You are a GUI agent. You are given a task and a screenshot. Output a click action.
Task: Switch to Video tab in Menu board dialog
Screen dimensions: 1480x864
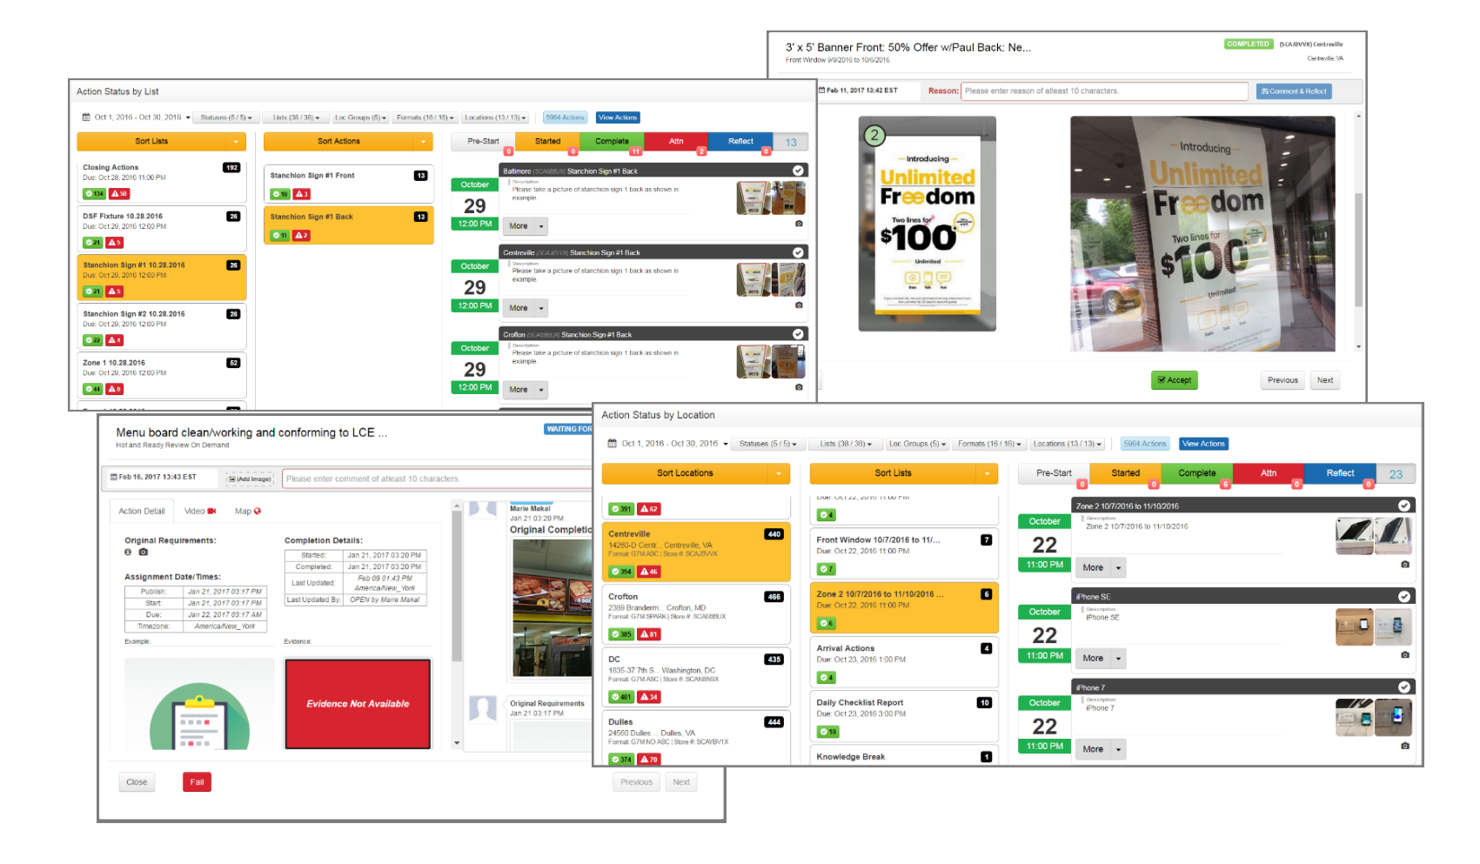click(x=200, y=512)
